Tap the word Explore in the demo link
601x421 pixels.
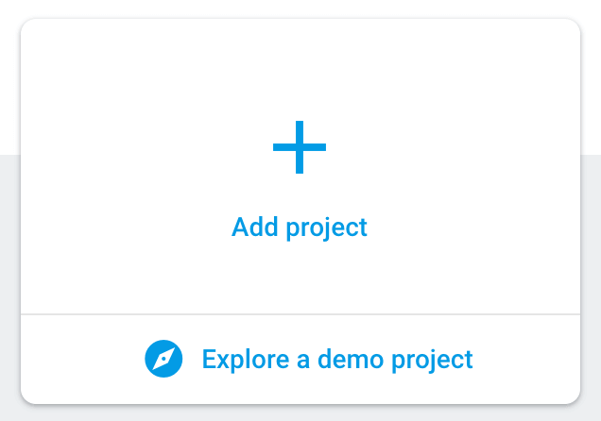click(246, 360)
